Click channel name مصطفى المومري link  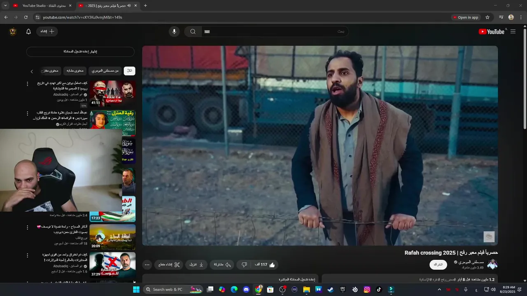pyautogui.click(x=470, y=262)
